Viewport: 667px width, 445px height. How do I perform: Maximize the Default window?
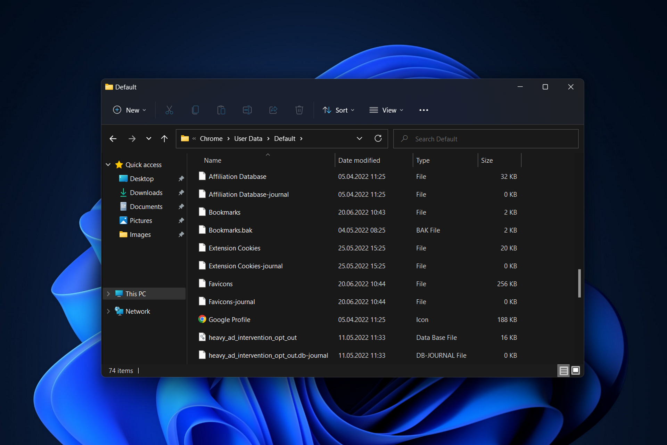click(x=545, y=87)
